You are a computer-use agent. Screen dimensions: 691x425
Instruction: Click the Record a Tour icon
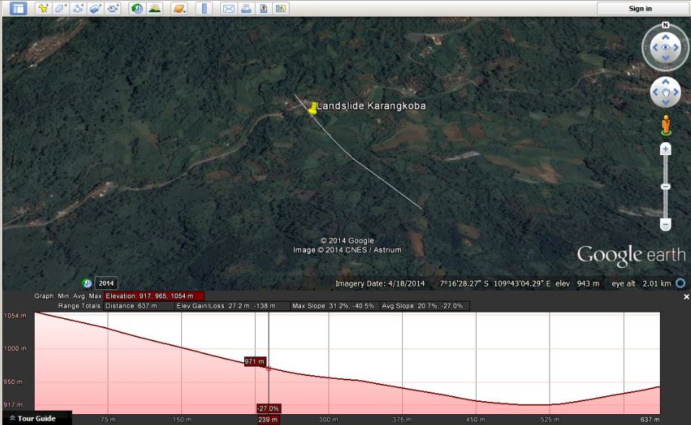tap(113, 9)
